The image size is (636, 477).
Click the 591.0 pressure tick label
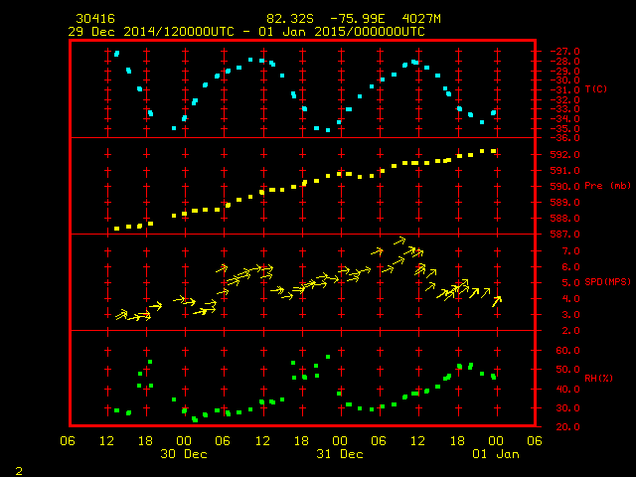(564, 171)
